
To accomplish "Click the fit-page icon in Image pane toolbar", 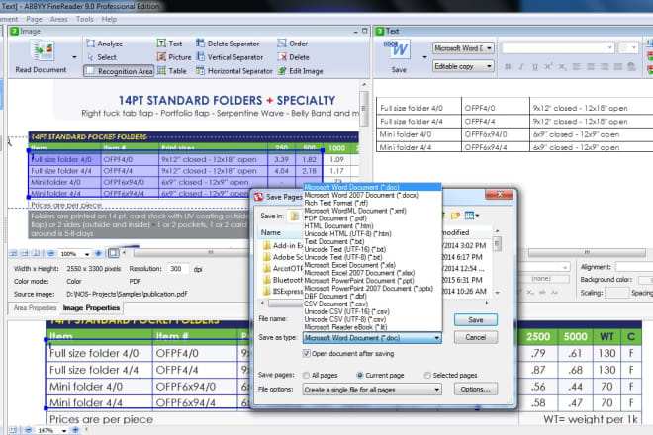I will point(113,253).
